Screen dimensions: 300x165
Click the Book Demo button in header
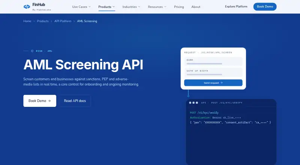(265, 6)
